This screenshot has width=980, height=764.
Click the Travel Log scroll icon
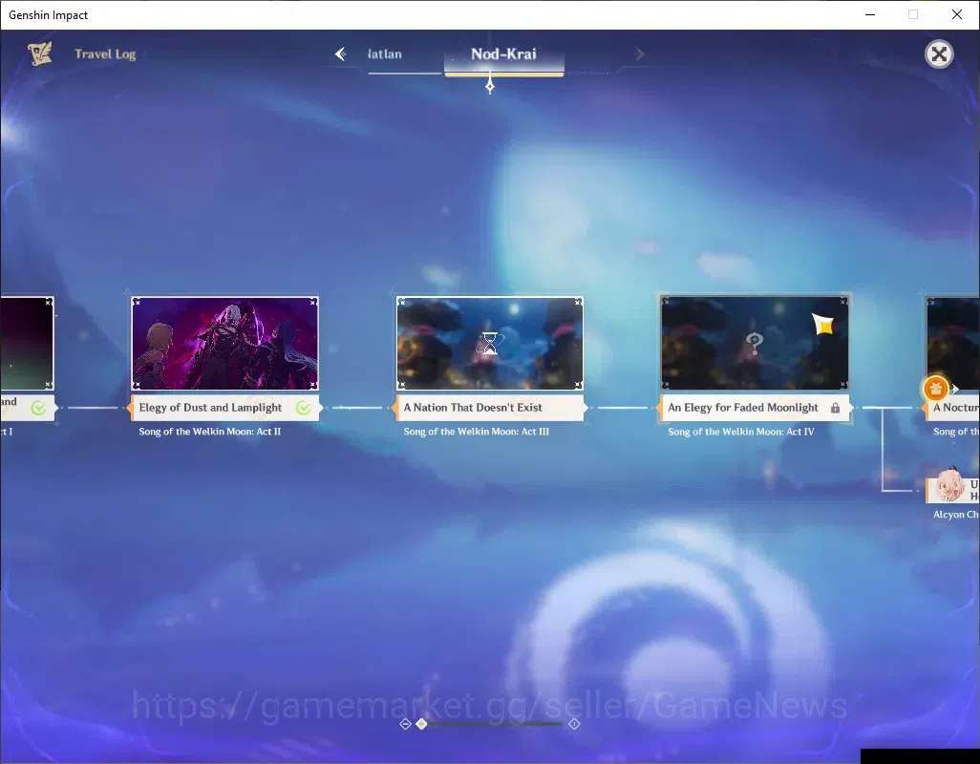pos(41,53)
